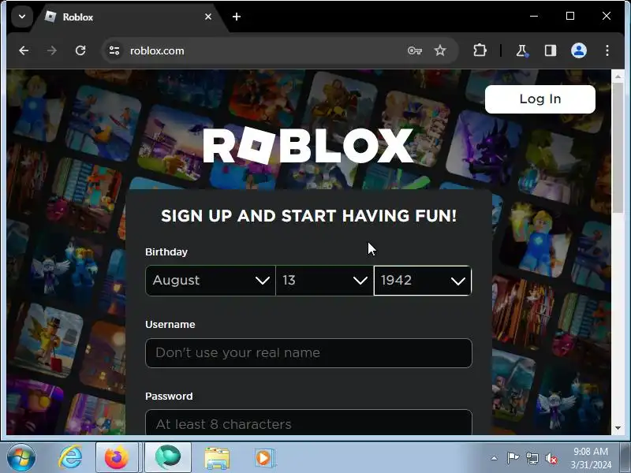Click the muted volume tray icon
This screenshot has height=473, width=631.
click(x=551, y=458)
